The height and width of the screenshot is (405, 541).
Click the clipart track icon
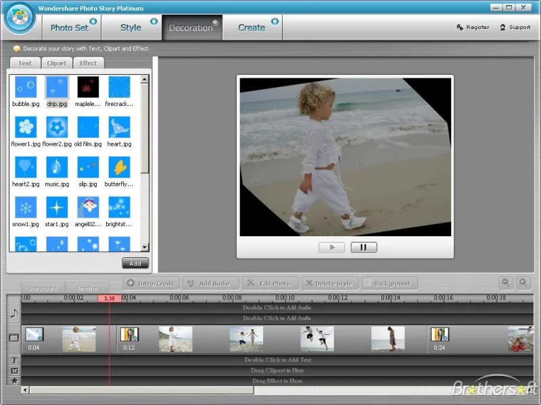point(14,371)
